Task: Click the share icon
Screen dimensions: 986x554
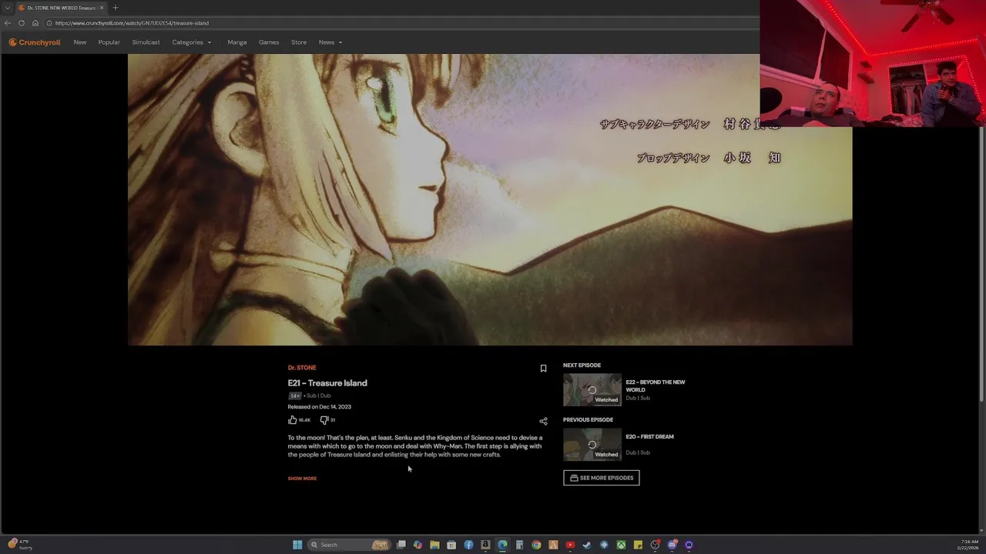Action: tap(543, 421)
